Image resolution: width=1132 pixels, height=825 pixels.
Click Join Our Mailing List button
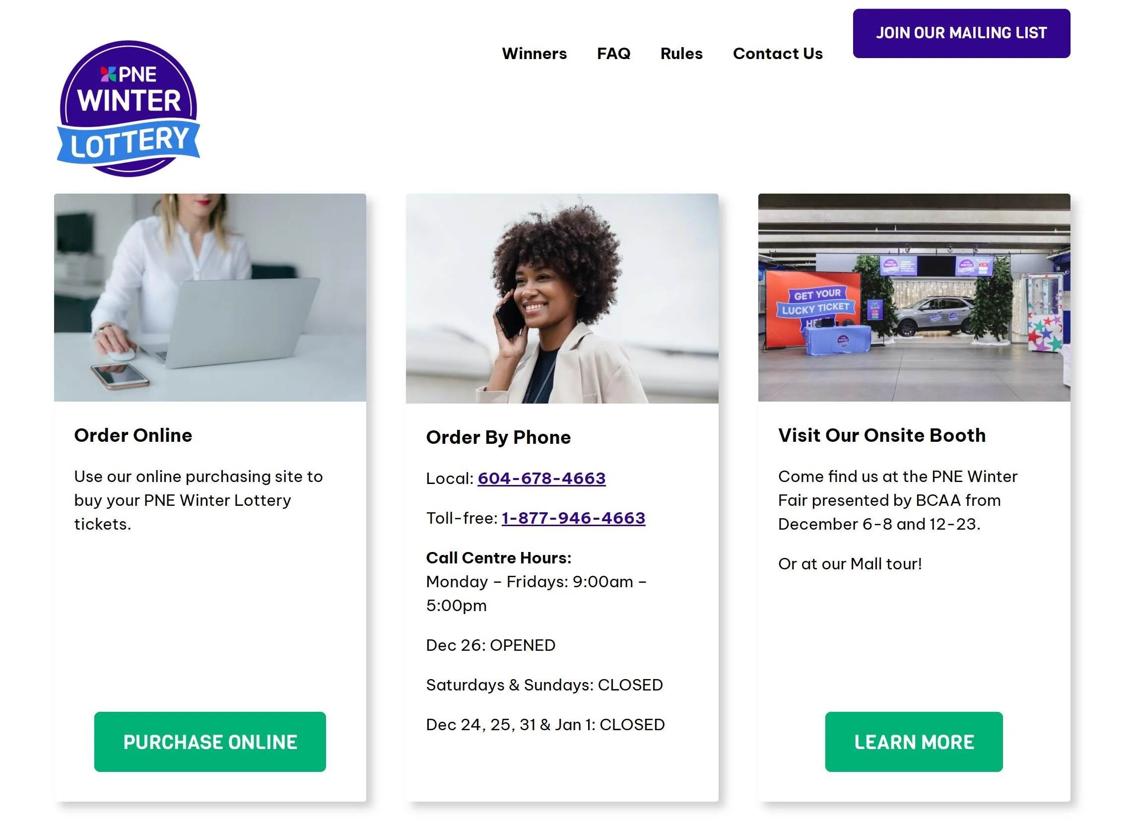point(962,33)
